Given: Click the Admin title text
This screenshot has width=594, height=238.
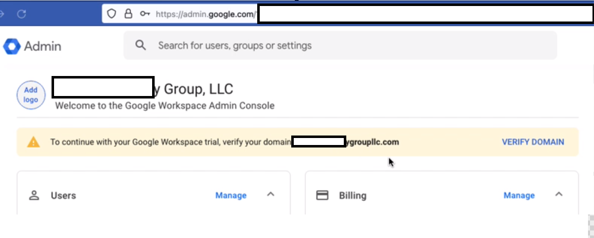Looking at the screenshot, I should tap(43, 46).
